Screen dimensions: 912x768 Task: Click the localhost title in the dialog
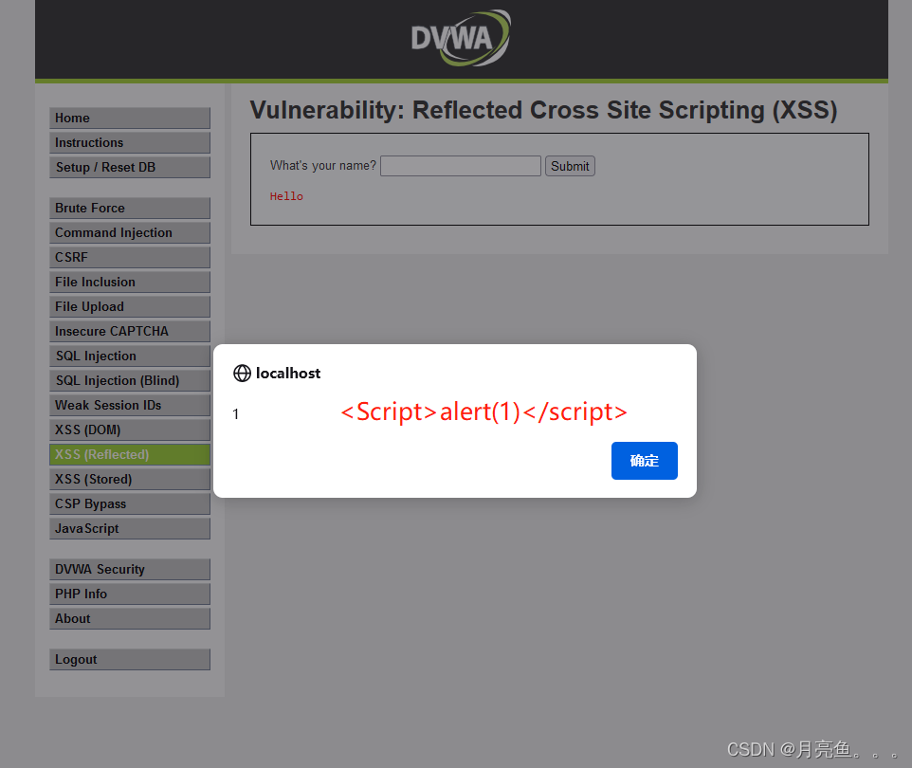click(x=288, y=373)
